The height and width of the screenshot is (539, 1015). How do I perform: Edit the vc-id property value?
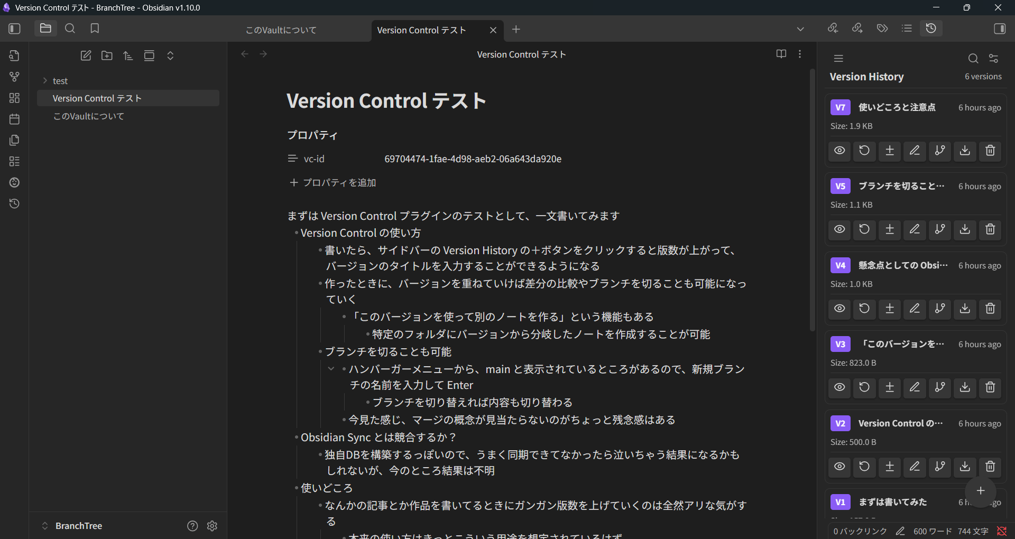(473, 159)
